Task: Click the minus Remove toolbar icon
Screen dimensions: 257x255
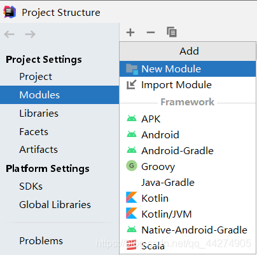Action: [151, 32]
